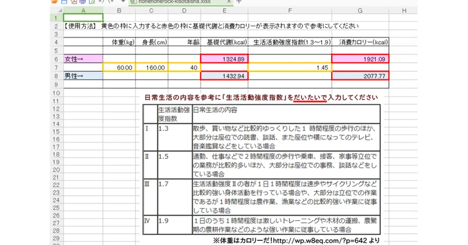Select row 28 header
Image resolution: width=468 pixels, height=245 pixels.
(57, 231)
